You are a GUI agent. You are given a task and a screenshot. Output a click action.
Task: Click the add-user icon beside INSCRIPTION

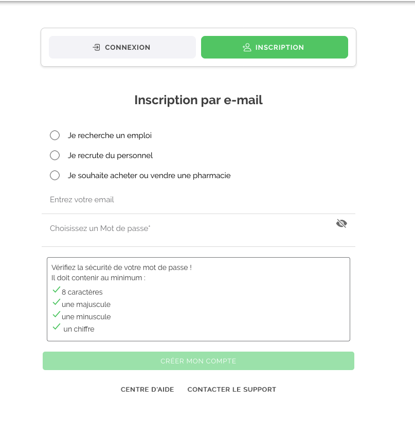pos(247,47)
